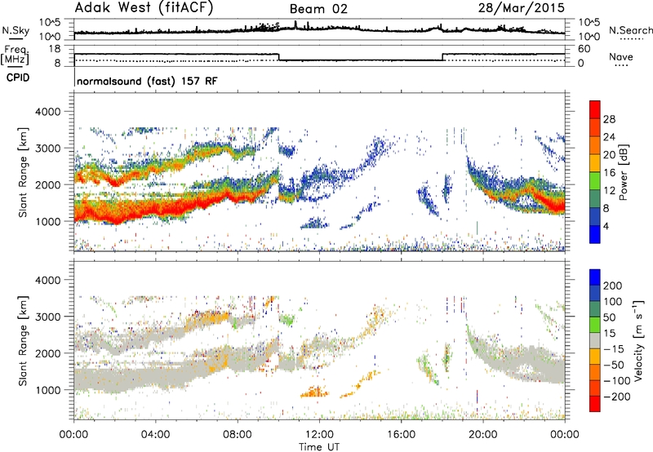Click "4000" tick on the power panel axis
The width and height of the screenshot is (653, 452).
pyautogui.click(x=47, y=112)
